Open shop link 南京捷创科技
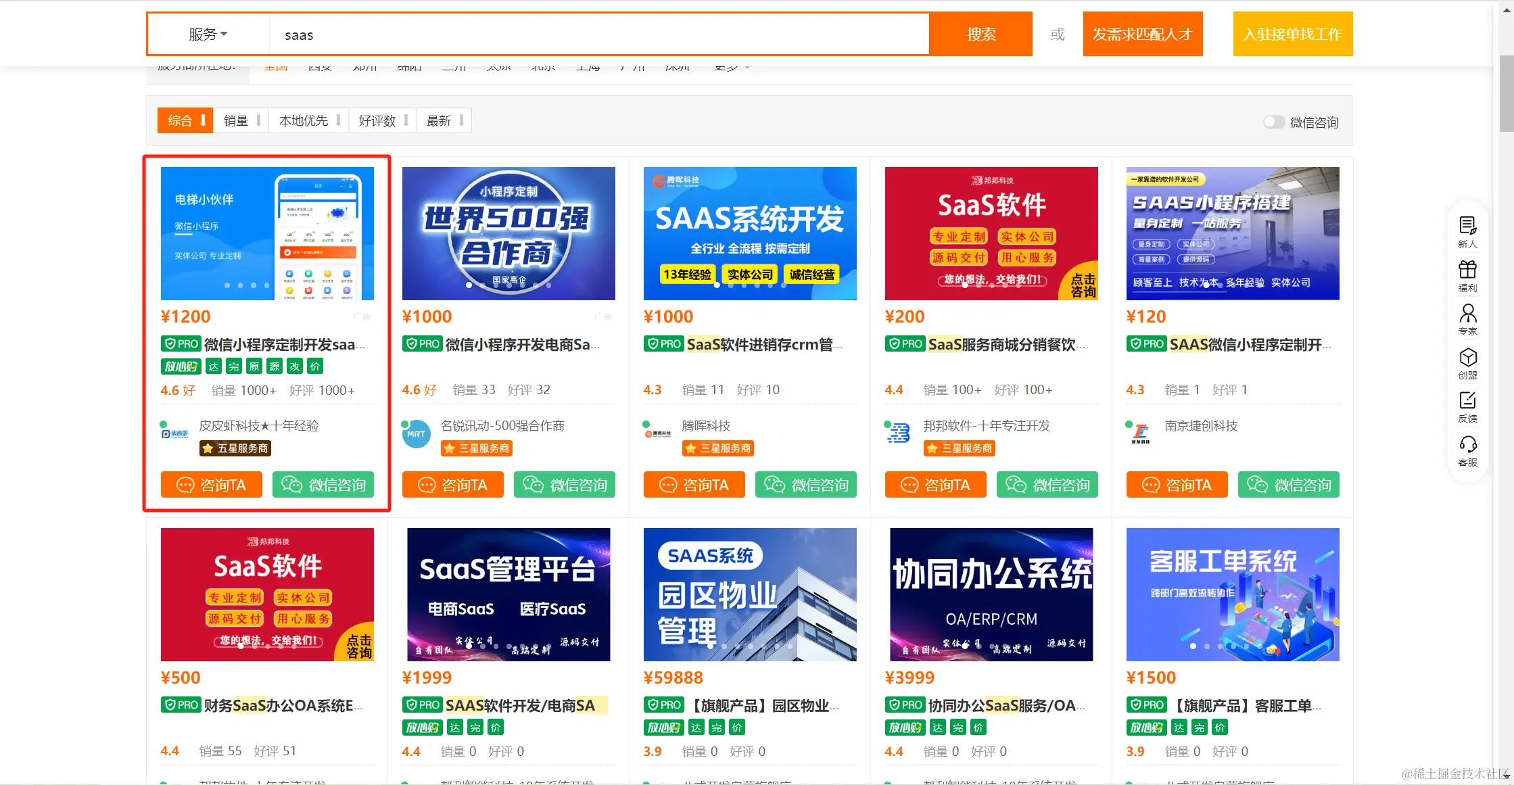Image resolution: width=1514 pixels, height=785 pixels. coord(1201,425)
